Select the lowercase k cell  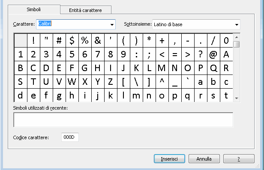pyautogui.click(x=111, y=95)
